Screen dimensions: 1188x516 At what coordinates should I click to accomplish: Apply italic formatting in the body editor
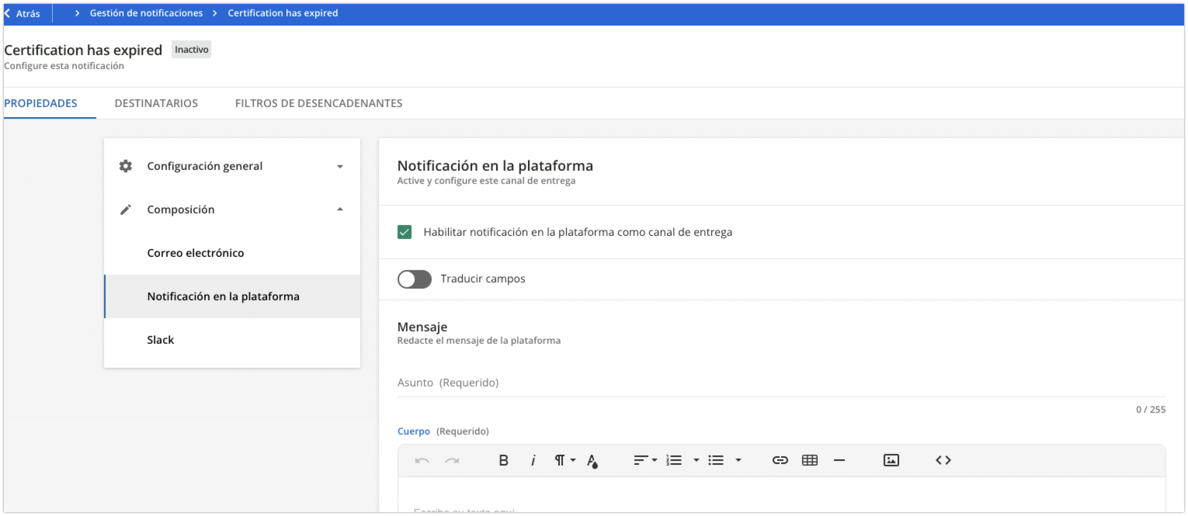coord(533,460)
